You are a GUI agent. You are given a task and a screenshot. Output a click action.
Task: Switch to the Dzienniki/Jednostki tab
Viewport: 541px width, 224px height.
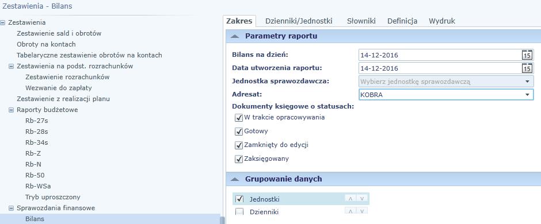(x=299, y=21)
